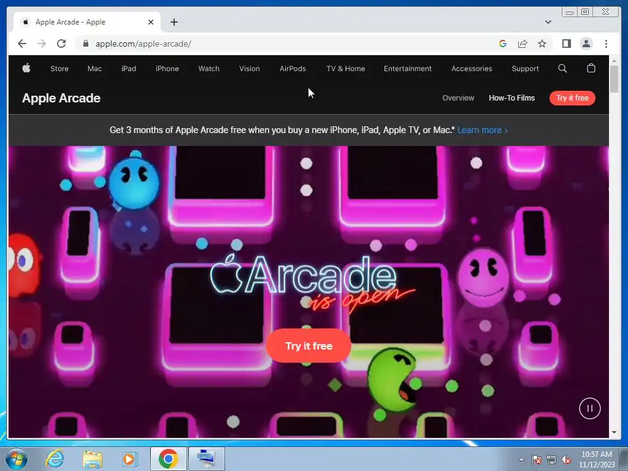Switch to Chrome in the taskbar
This screenshot has height=471, width=628.
[168, 459]
